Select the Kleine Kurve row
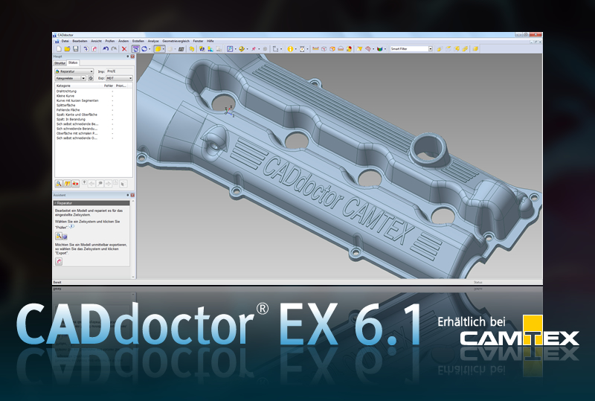 click(94, 96)
